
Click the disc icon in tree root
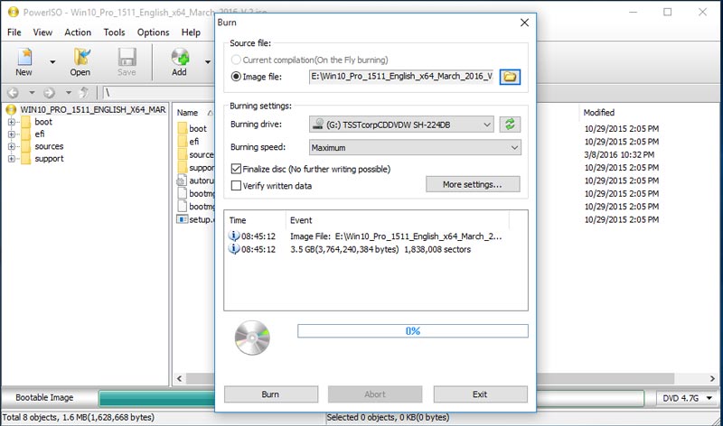click(x=11, y=109)
